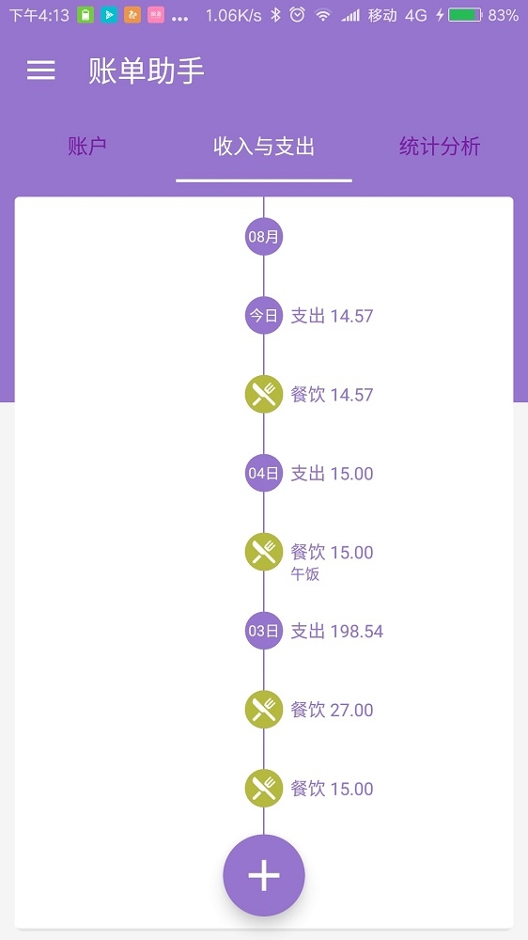Tap the battery indicator in status bar
The image size is (528, 940).
coord(465,15)
